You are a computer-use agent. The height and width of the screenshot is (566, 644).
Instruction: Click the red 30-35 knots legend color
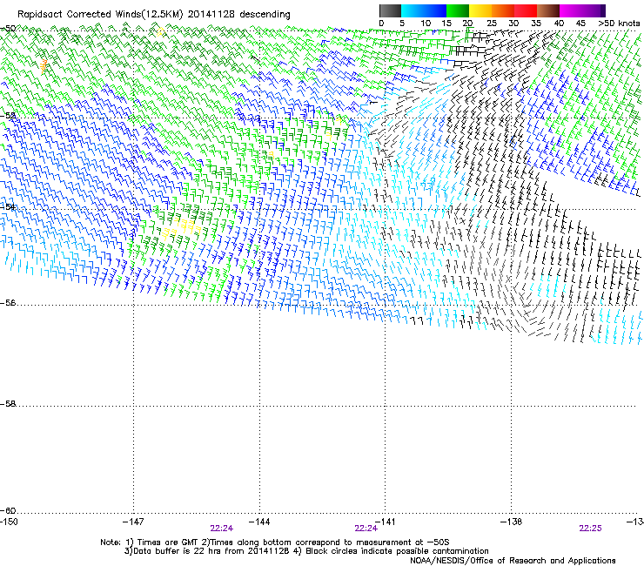coord(526,10)
